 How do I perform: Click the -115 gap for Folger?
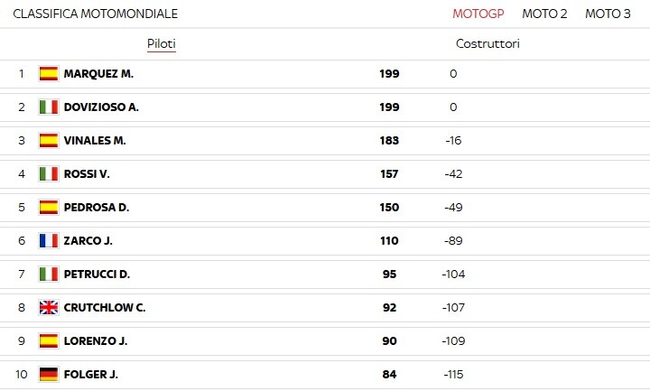pyautogui.click(x=453, y=374)
